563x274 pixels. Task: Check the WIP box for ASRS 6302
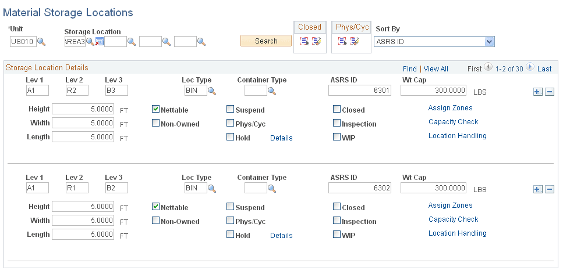pos(337,235)
